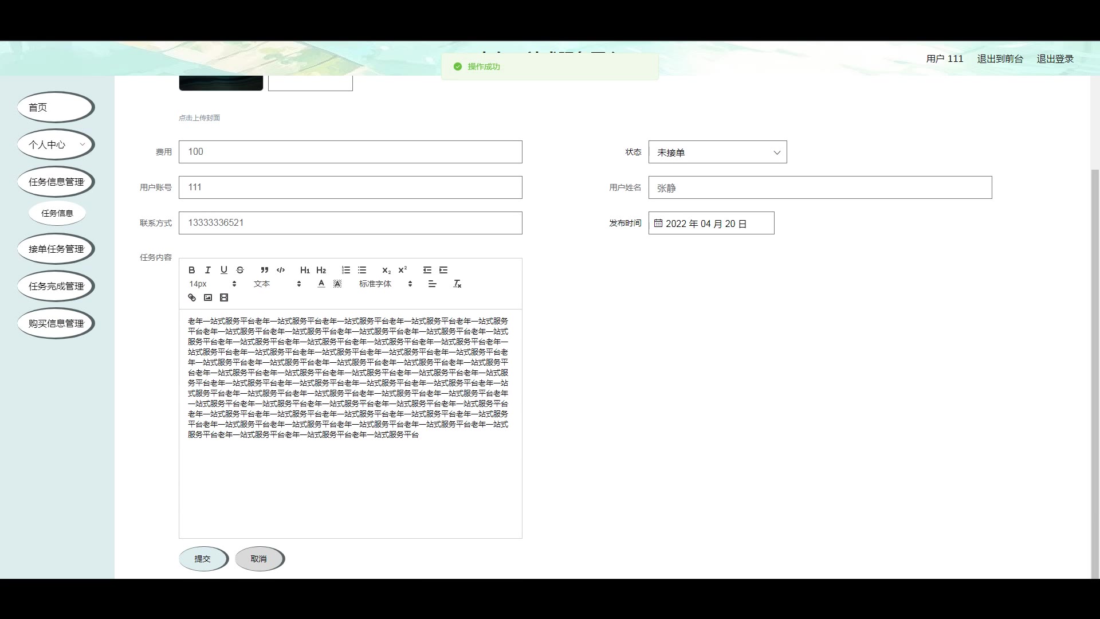Open the text color picker

[x=321, y=284]
